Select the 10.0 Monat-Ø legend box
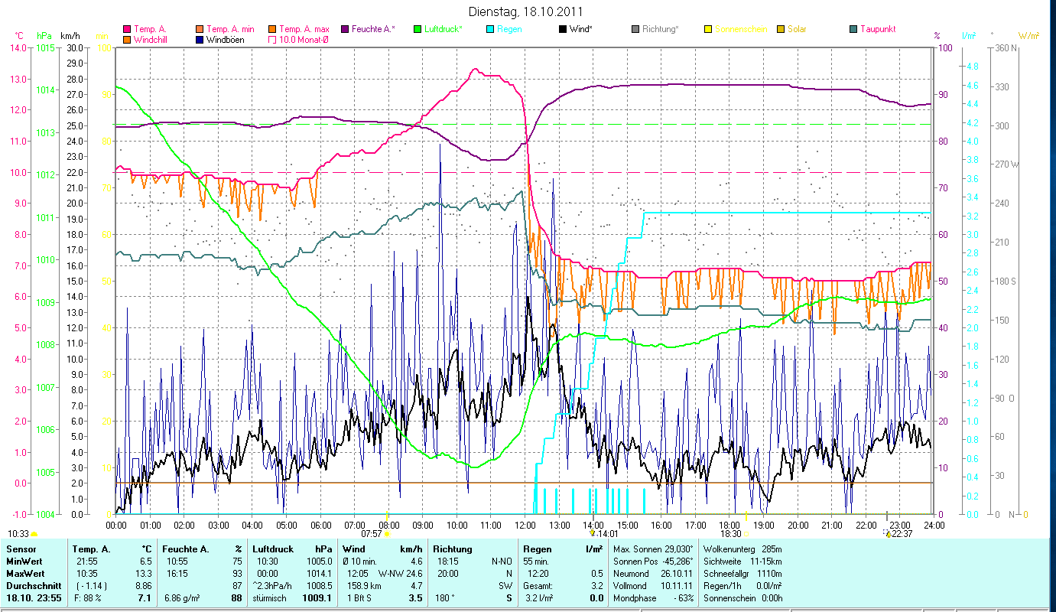This screenshot has width=1056, height=612. [x=273, y=39]
